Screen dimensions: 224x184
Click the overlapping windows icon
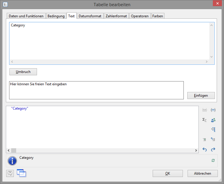click(x=21, y=173)
